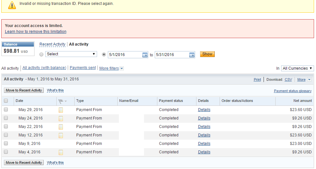Click the warning alert icon
This screenshot has height=169, width=316.
point(12,5)
